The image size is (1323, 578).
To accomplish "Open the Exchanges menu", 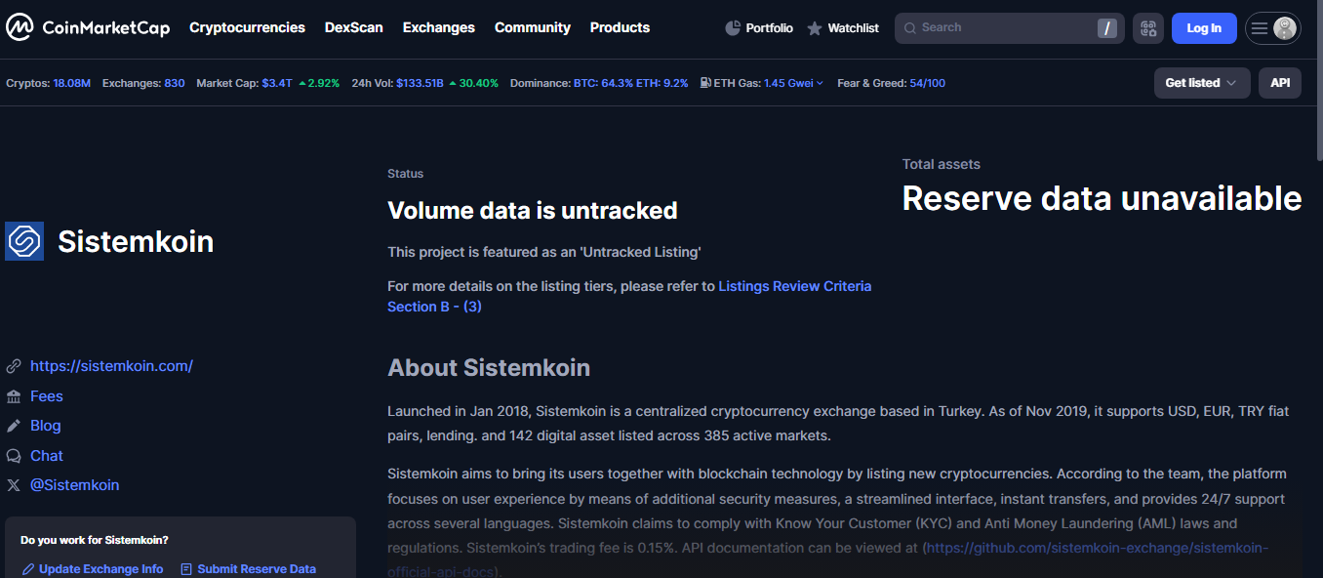I will coord(439,27).
